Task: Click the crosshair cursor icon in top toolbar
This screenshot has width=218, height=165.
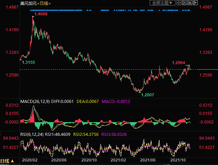Action: (179, 3)
